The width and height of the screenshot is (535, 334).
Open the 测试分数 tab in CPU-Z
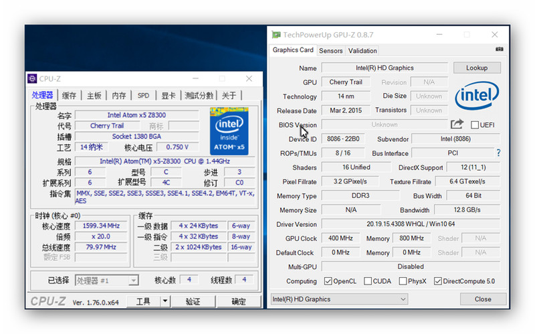click(x=199, y=96)
